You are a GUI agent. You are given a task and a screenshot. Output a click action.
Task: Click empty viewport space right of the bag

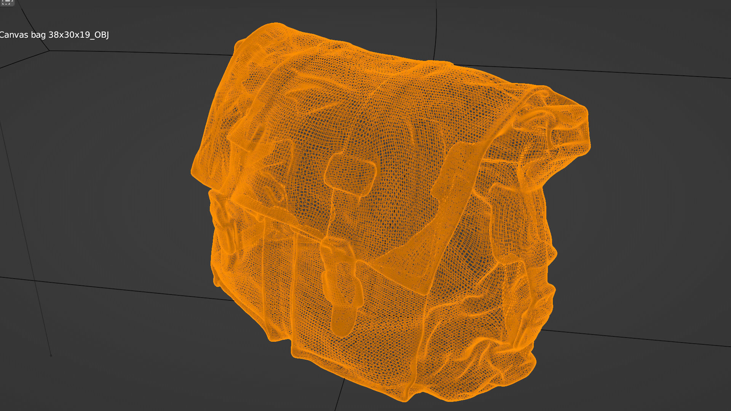pyautogui.click(x=647, y=209)
